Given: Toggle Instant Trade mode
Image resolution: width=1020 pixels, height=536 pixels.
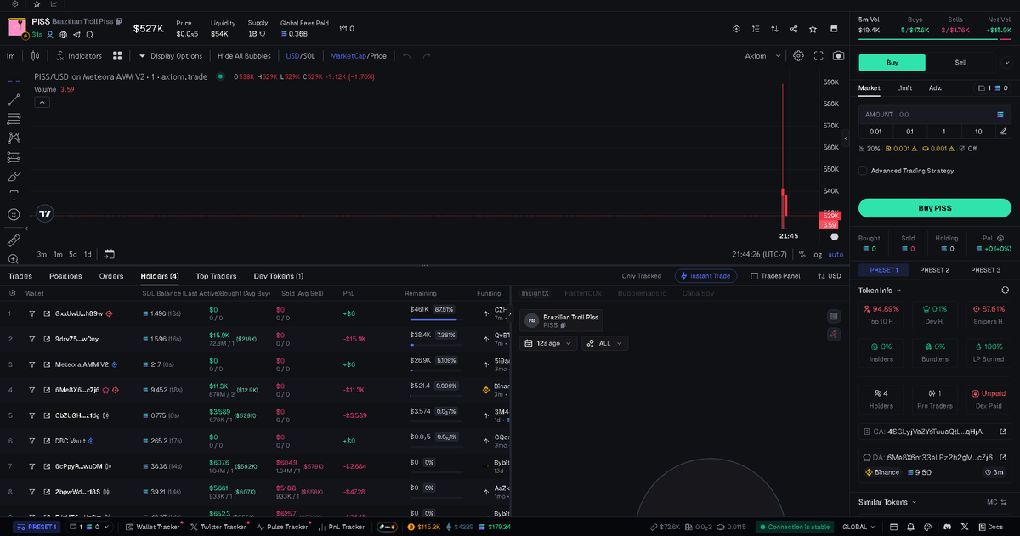Looking at the screenshot, I should pyautogui.click(x=704, y=276).
